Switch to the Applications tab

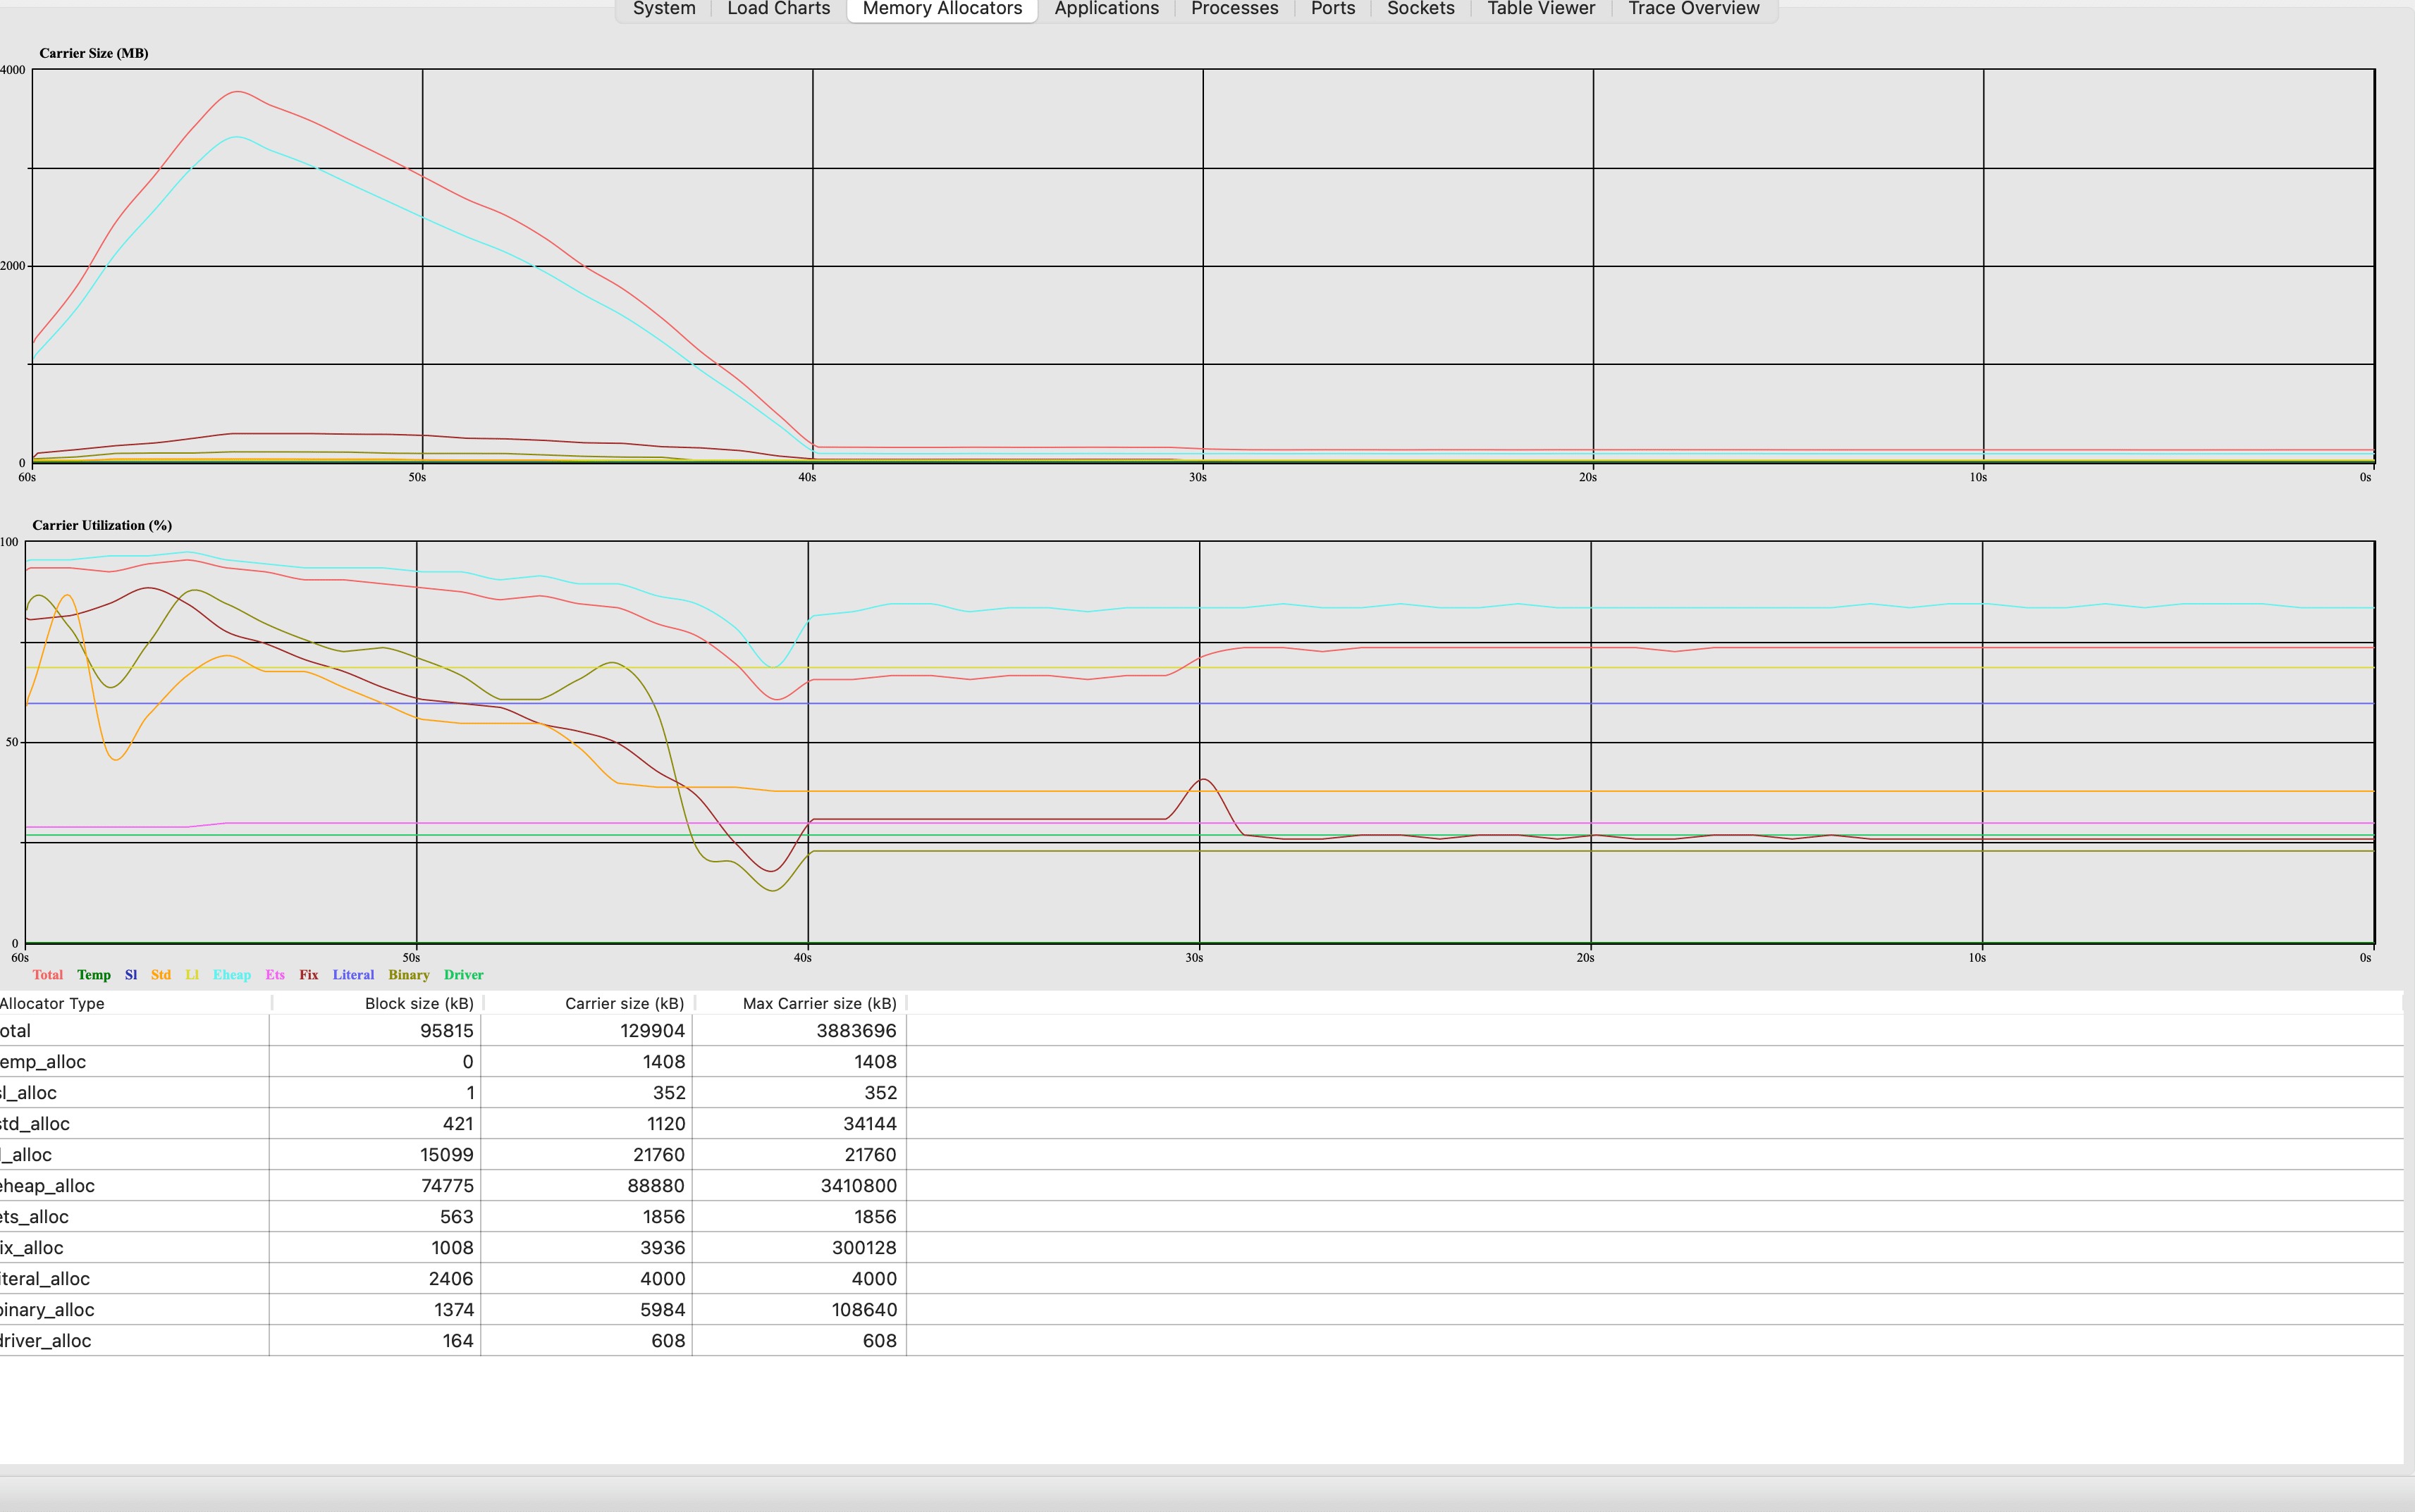[1105, 9]
